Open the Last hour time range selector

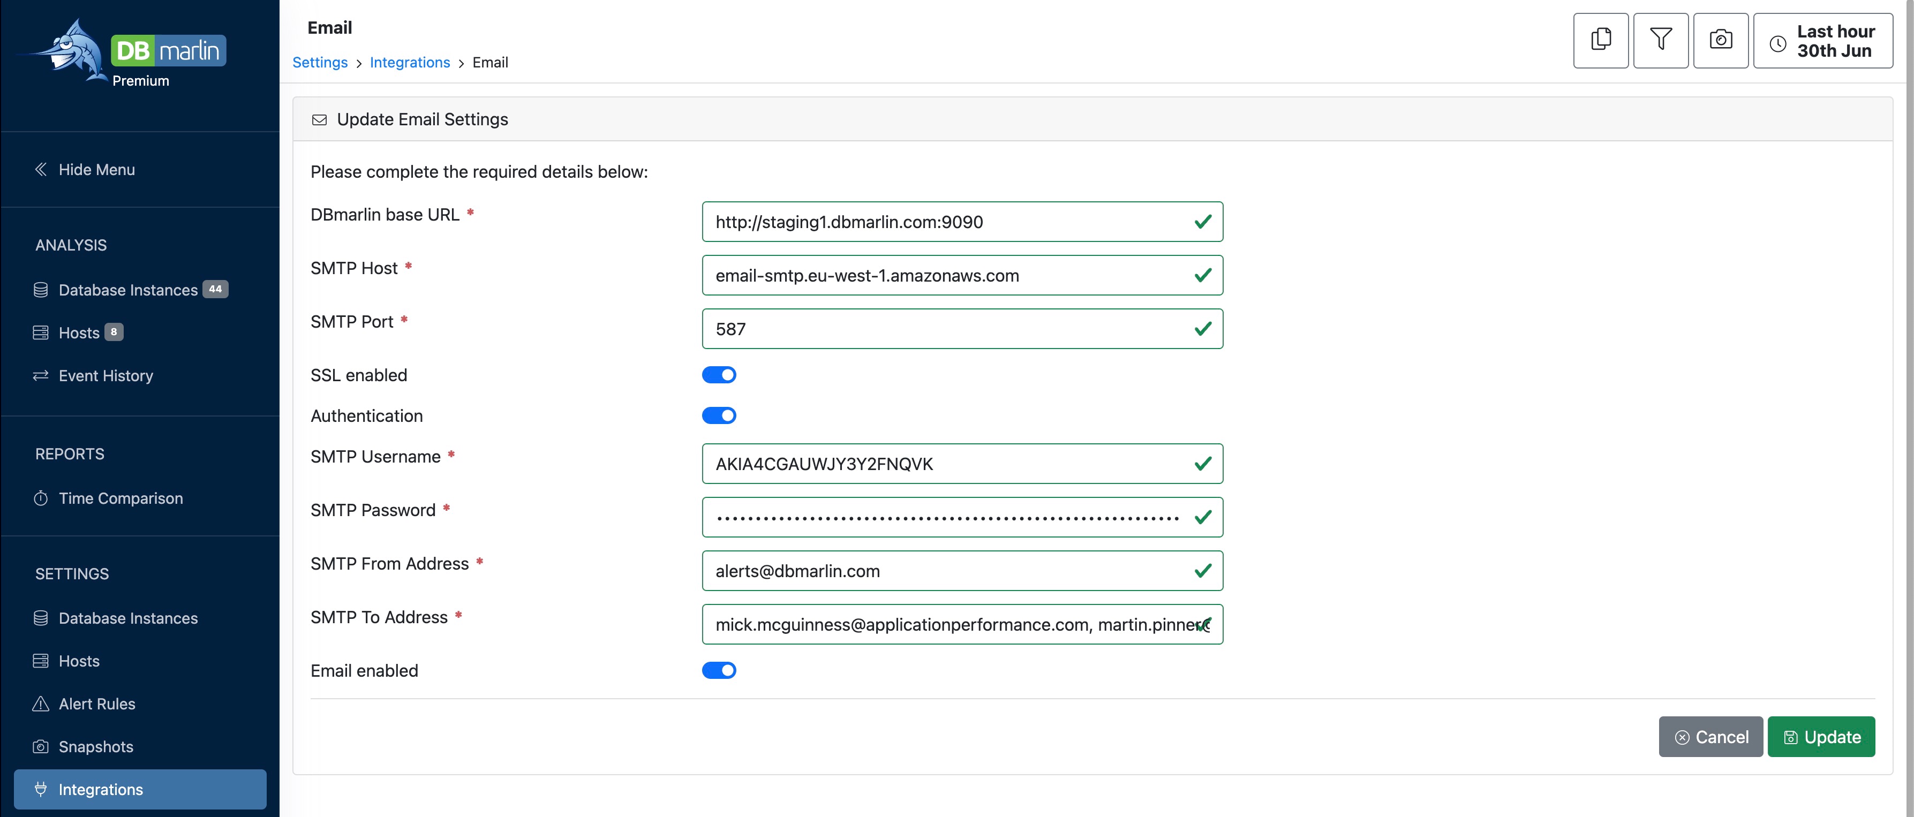coord(1822,40)
